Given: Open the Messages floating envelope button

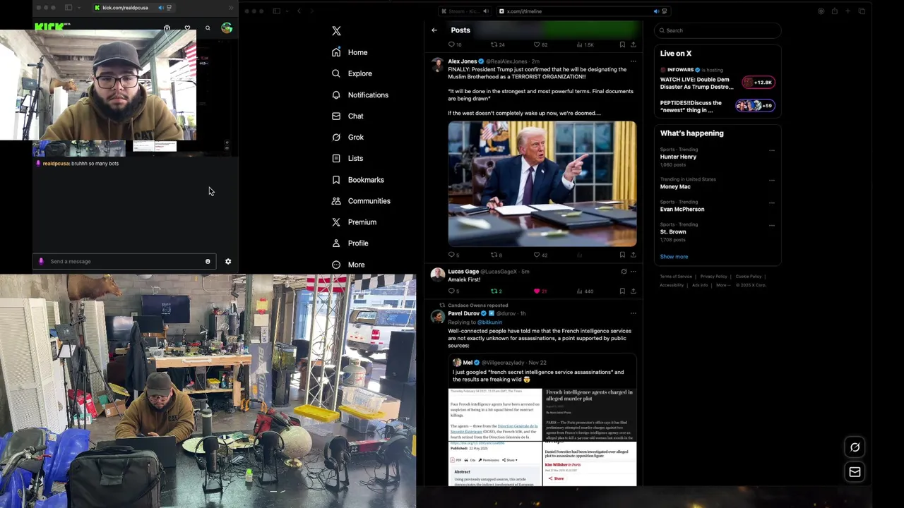Looking at the screenshot, I should click(855, 472).
